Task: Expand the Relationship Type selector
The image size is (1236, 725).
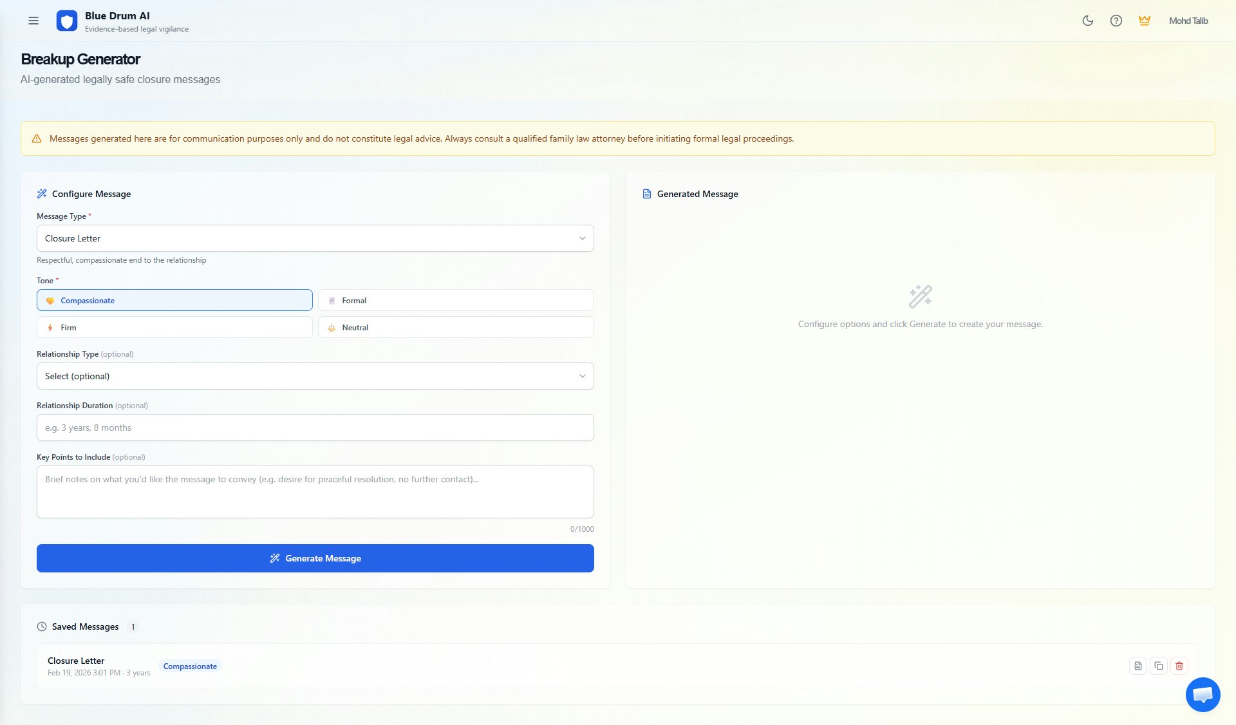Action: [315, 376]
